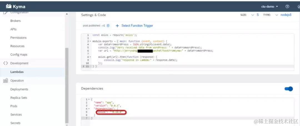This screenshot has height=126, width=300.
Task: Click the axios 0.18.0 dependency entry
Action: (110, 112)
